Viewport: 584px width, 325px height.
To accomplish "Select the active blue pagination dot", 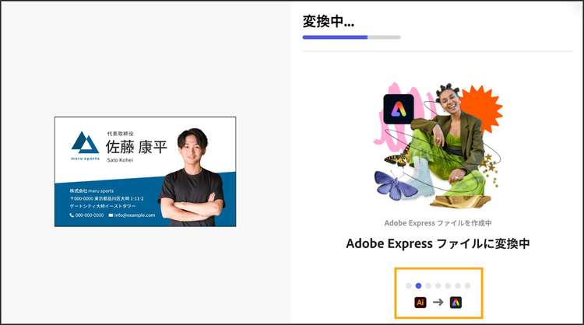I will tap(418, 285).
